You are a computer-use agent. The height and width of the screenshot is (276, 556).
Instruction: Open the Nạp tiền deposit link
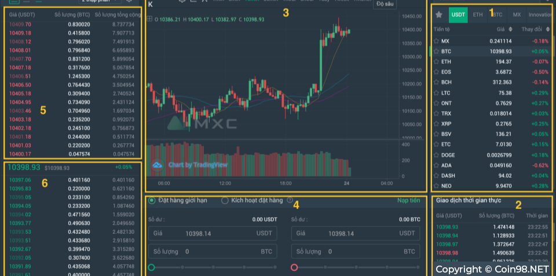pos(408,201)
